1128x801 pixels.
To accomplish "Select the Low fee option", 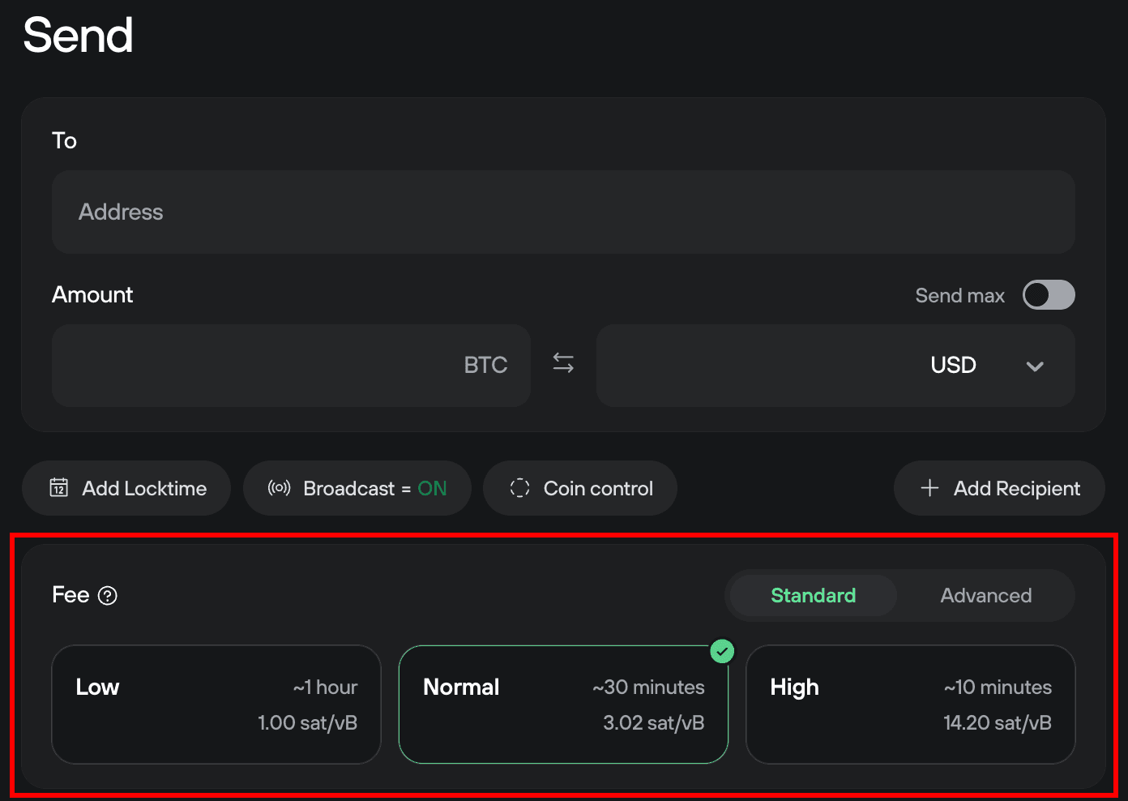I will point(216,704).
